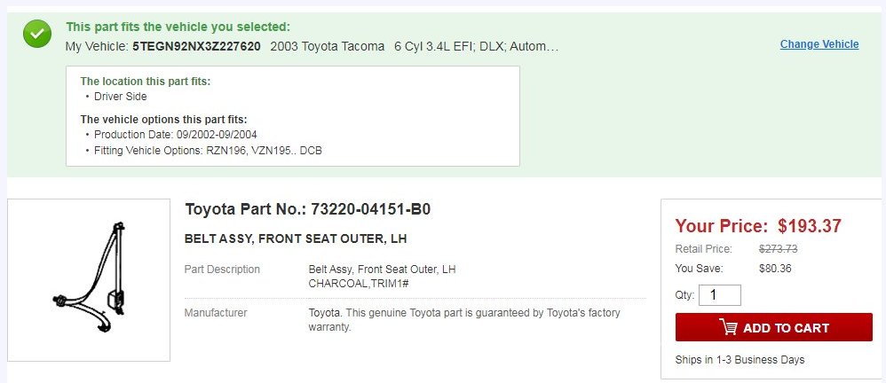
Task: Click the BELT ASSY, FRONT SEAT OUTER, LH title
Action: 296,239
